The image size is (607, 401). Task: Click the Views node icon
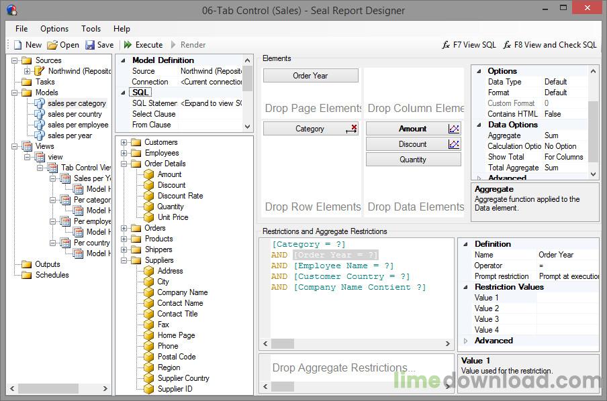coord(27,146)
